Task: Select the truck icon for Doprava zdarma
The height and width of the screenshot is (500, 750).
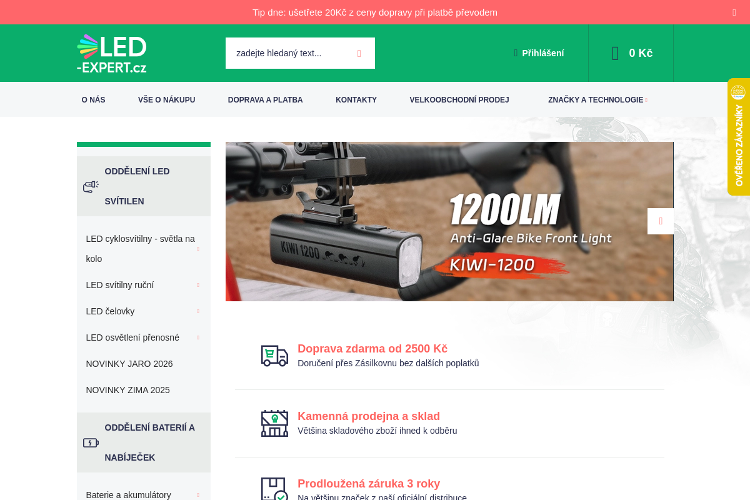Action: tap(274, 356)
